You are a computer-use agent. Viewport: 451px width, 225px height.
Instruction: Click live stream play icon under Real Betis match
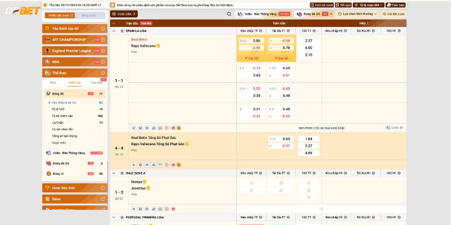tap(166, 128)
